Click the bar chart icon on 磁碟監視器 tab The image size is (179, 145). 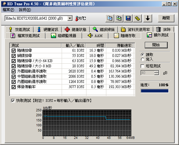coord(53,35)
